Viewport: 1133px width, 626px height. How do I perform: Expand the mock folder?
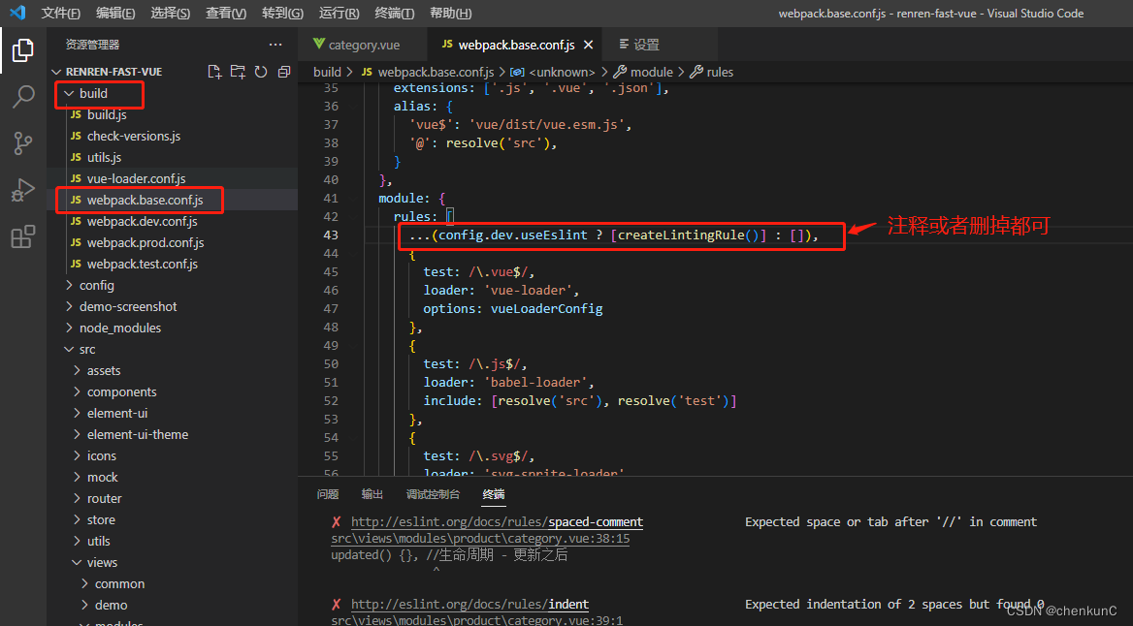pos(172,477)
